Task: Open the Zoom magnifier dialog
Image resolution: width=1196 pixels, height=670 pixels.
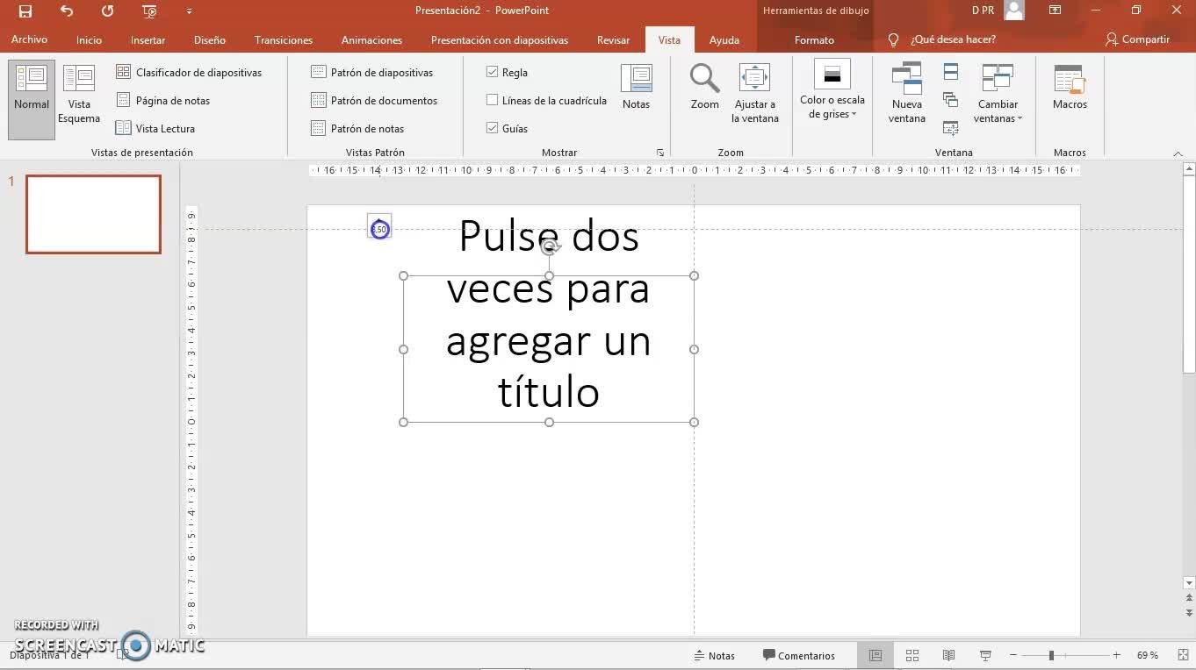Action: 704,88
